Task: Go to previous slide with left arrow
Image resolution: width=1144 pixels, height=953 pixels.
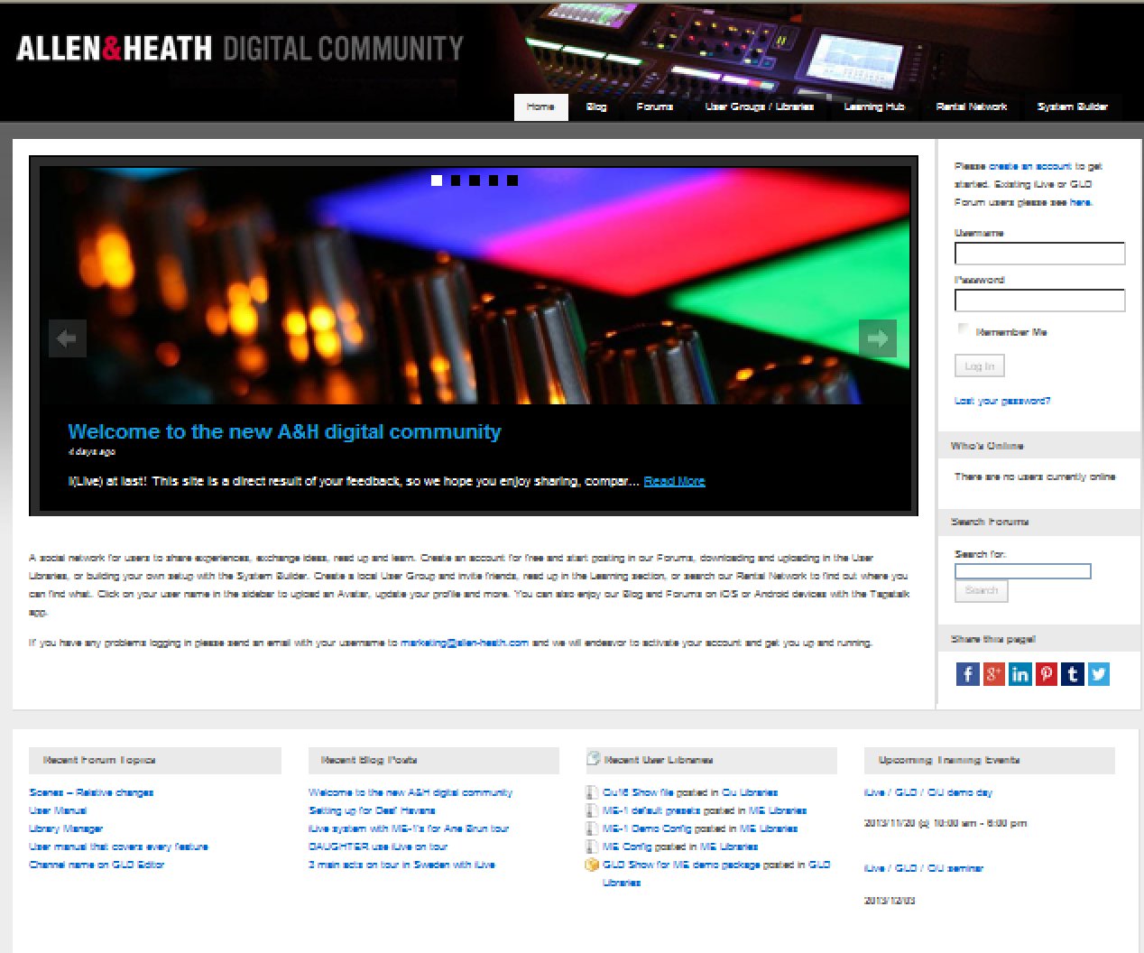Action: coord(67,338)
